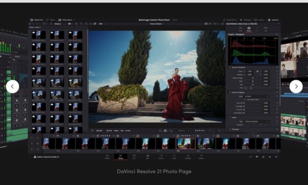This screenshot has width=308, height=185.
Task: Click the Zoom X value field
Action: point(250,71)
